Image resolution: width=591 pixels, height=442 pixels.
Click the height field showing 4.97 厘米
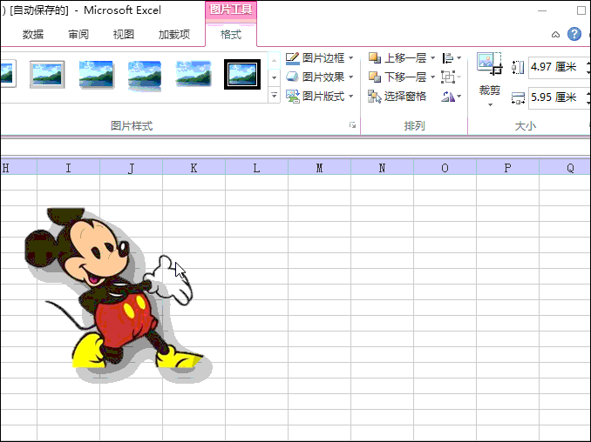pyautogui.click(x=553, y=68)
